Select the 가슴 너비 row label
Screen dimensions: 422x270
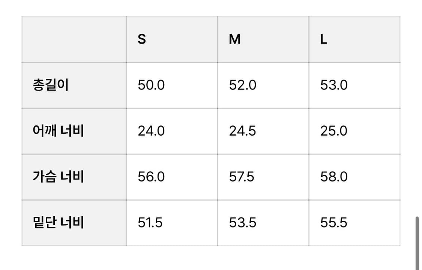click(58, 177)
